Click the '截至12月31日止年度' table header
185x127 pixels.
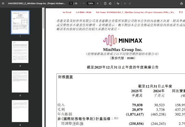point(155,86)
